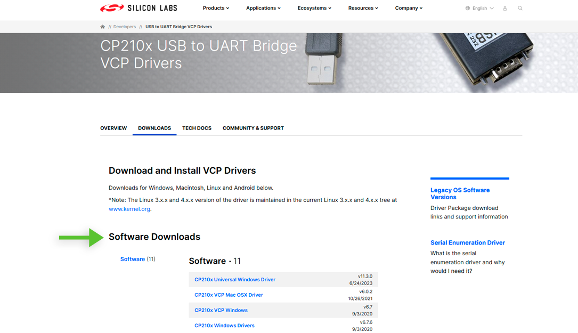Expand the Products menu

click(x=216, y=8)
